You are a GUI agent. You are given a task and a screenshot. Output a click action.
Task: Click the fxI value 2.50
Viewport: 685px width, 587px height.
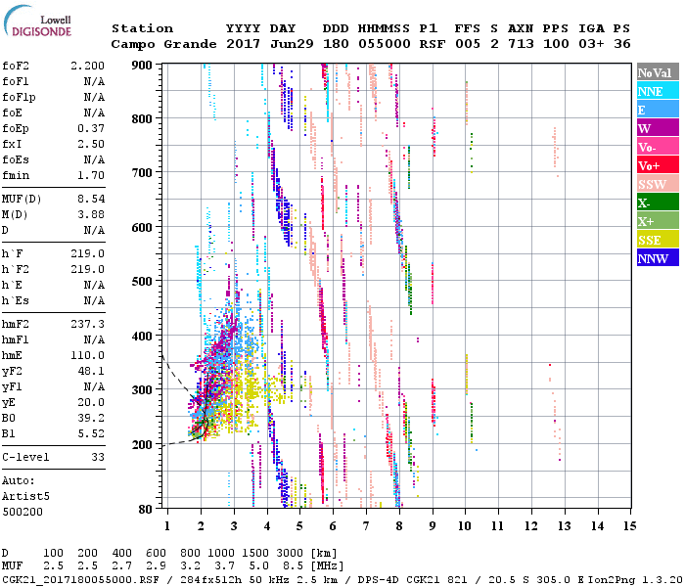[x=91, y=145]
